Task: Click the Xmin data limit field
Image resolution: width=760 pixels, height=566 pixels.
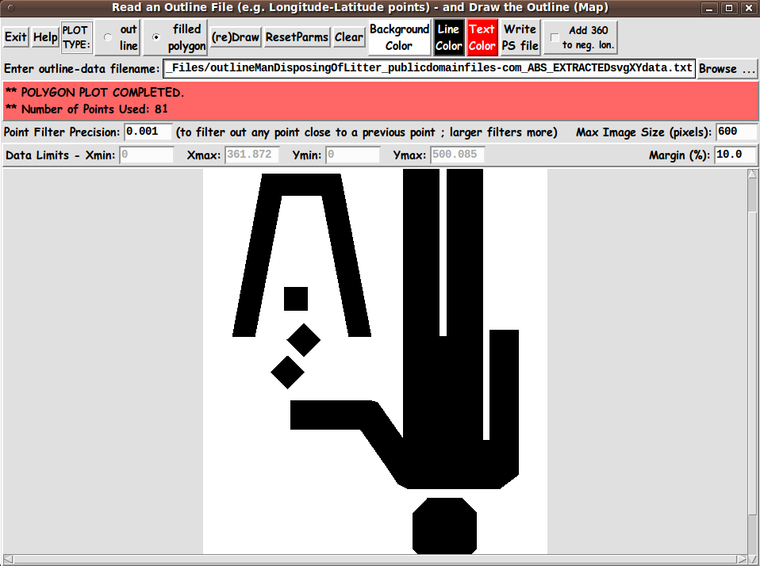Action: [147, 155]
